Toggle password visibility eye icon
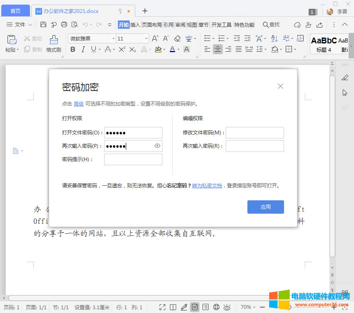 coord(157,146)
